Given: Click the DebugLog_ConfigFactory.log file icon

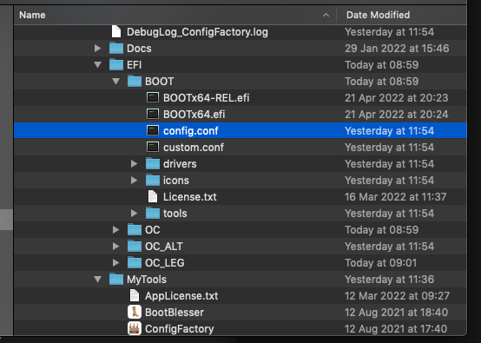Looking at the screenshot, I should point(116,32).
